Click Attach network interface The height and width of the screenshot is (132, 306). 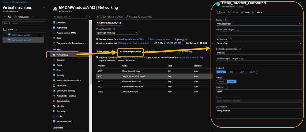click(x=110, y=17)
